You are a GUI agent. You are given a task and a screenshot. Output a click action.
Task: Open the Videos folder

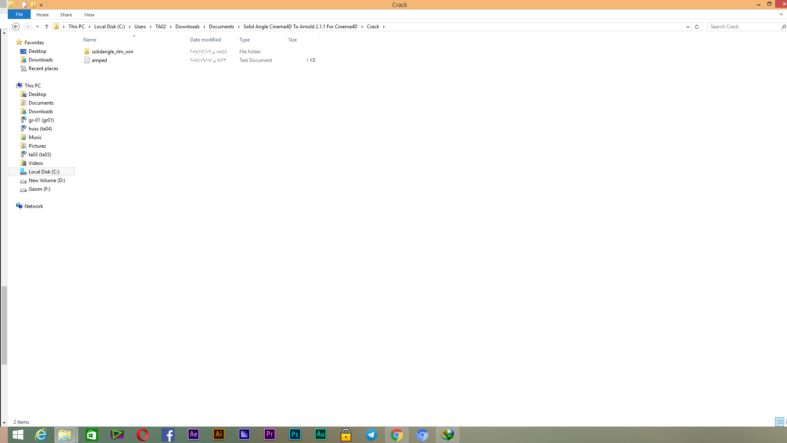[x=36, y=163]
